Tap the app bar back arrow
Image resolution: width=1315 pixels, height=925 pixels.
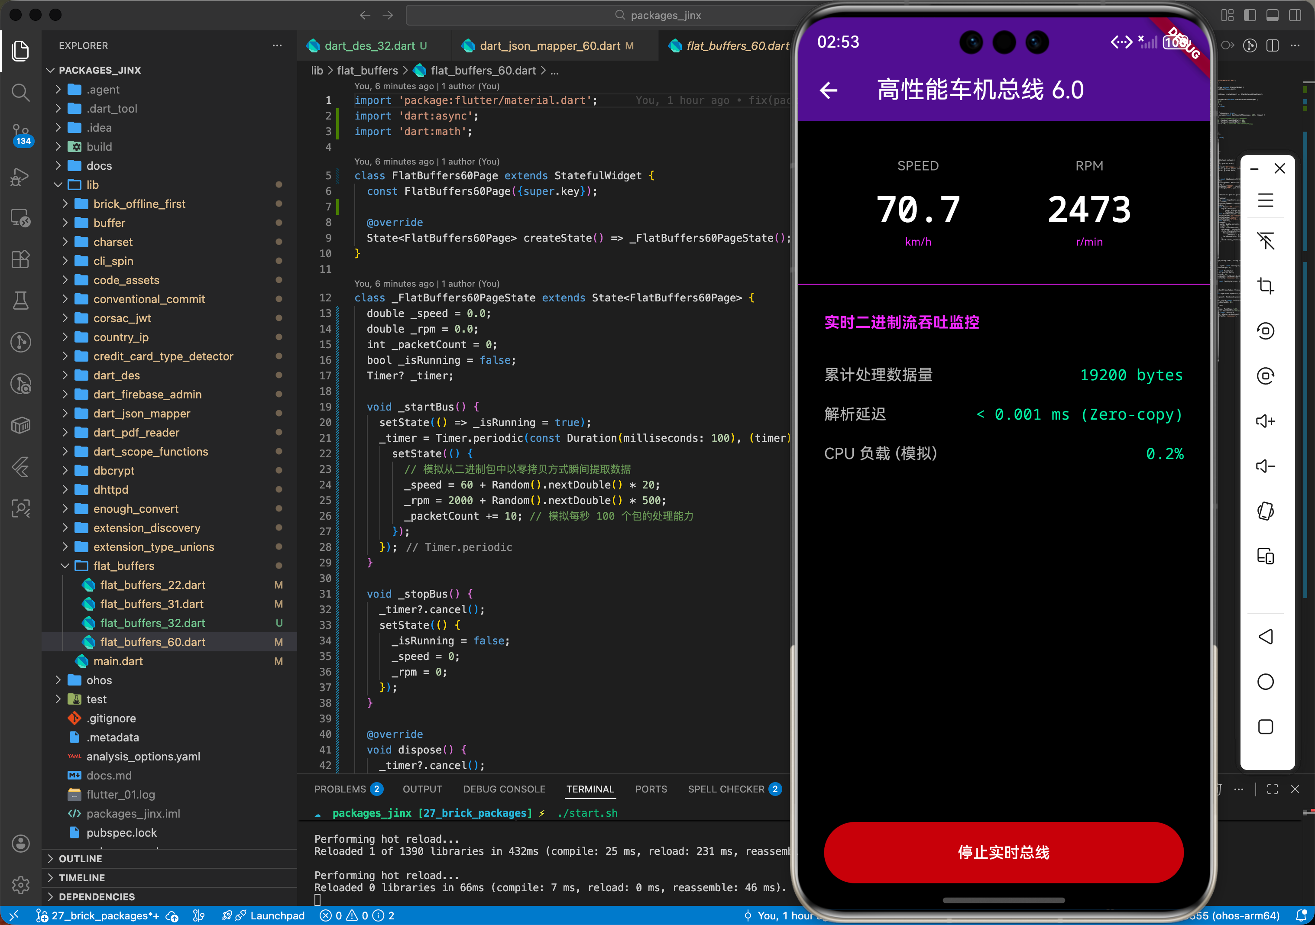point(828,90)
